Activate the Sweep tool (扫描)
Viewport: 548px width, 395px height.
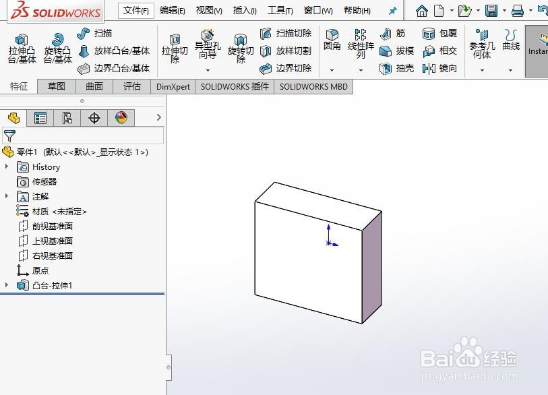tap(94, 34)
